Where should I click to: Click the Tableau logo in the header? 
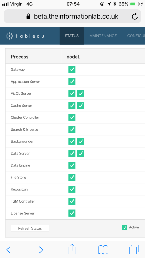[25, 36]
